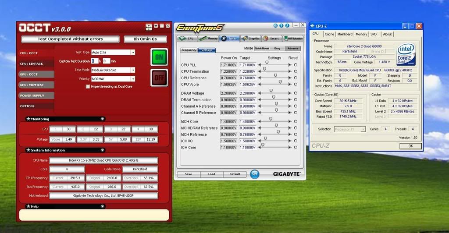Click the star icon beside System Information
The height and width of the screenshot is (233, 449).
pos(28,150)
